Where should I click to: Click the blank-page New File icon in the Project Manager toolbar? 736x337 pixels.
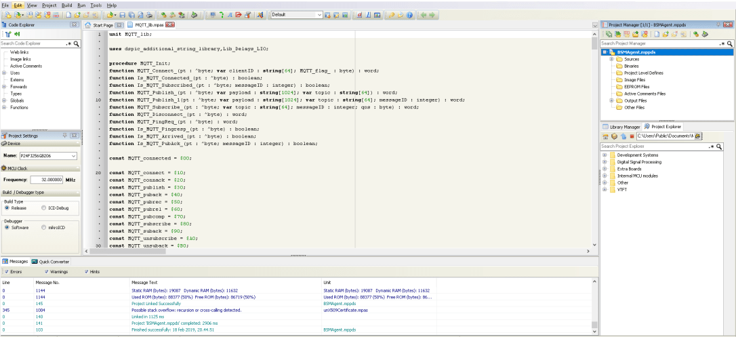coord(657,35)
